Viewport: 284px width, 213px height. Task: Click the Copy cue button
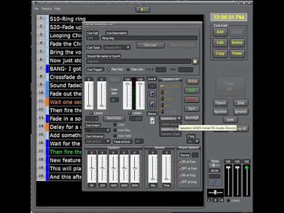tap(220, 53)
